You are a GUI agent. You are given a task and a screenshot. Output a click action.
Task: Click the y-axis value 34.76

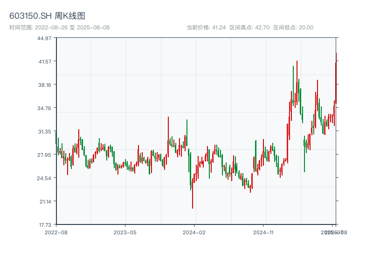pyautogui.click(x=44, y=108)
